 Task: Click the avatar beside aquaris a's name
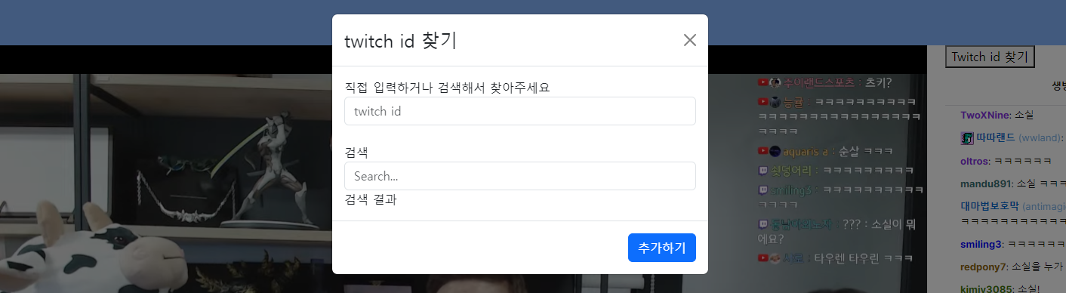coord(775,151)
